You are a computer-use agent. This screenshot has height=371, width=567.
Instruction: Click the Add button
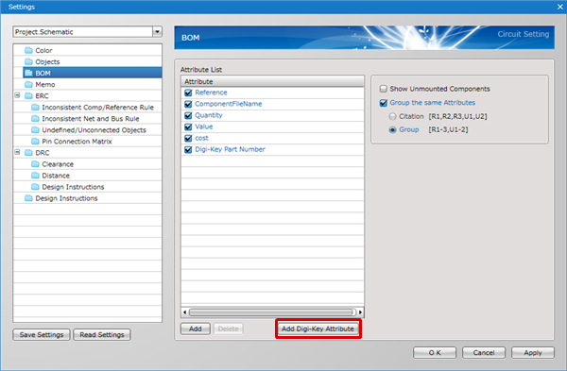[x=196, y=329]
